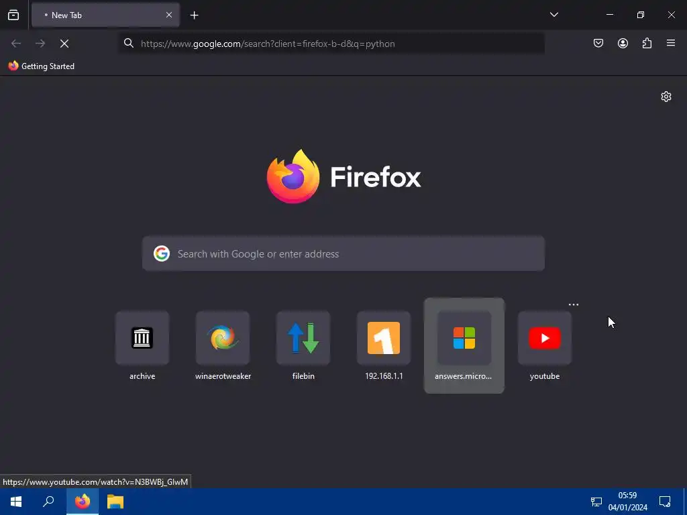Viewport: 687px width, 515px height.
Task: Save page to Pocket
Action: pyautogui.click(x=598, y=43)
